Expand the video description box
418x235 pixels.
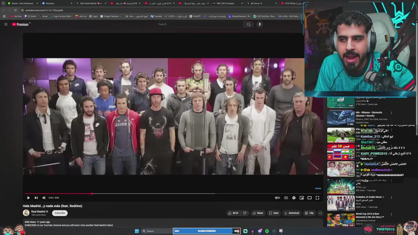tap(173, 224)
